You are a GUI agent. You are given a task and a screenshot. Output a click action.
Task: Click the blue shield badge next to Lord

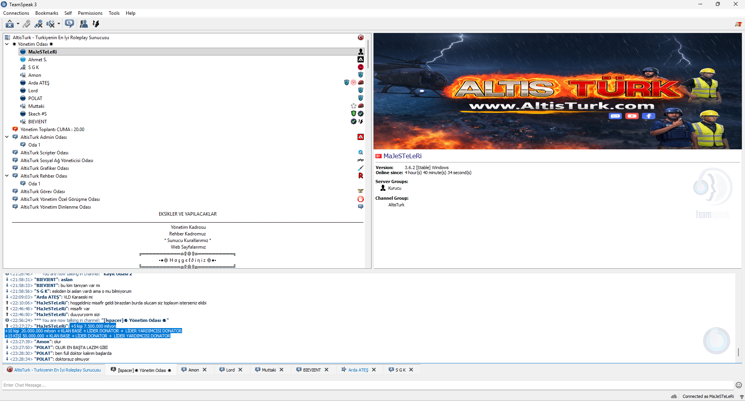(x=361, y=90)
